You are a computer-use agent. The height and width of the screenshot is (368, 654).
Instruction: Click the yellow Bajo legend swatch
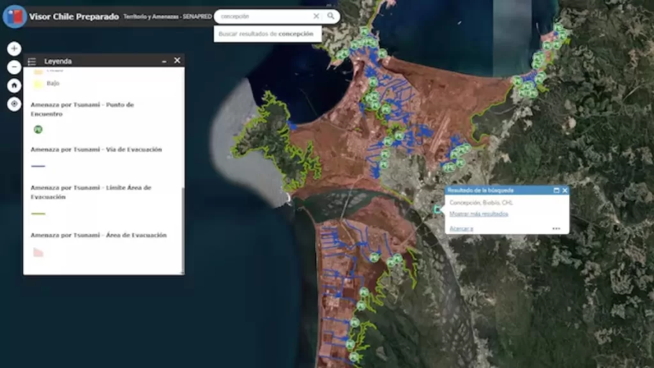click(38, 83)
